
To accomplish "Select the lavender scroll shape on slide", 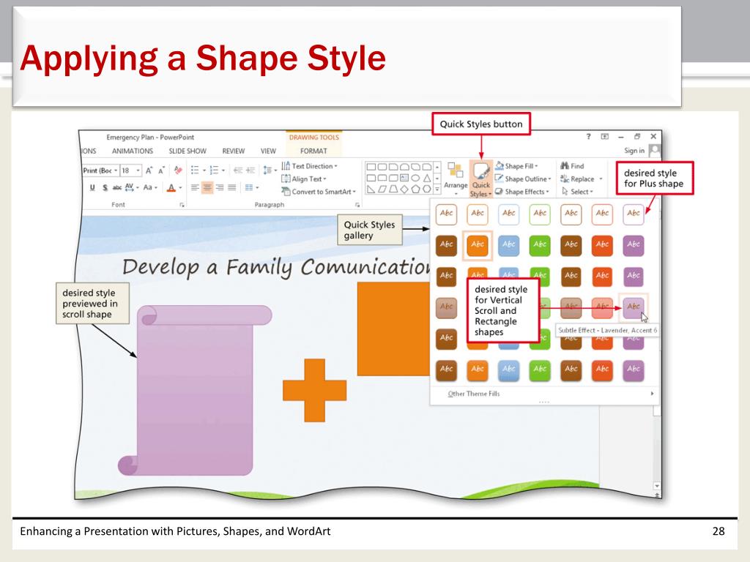I will tap(195, 390).
